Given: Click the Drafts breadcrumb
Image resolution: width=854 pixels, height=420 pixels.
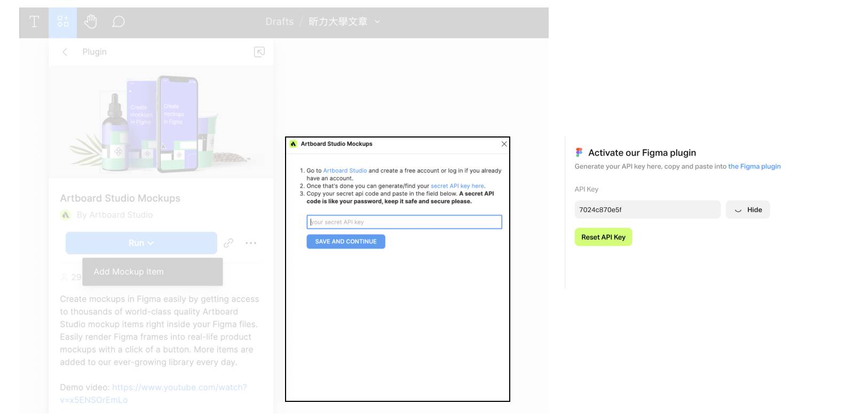Looking at the screenshot, I should 280,22.
